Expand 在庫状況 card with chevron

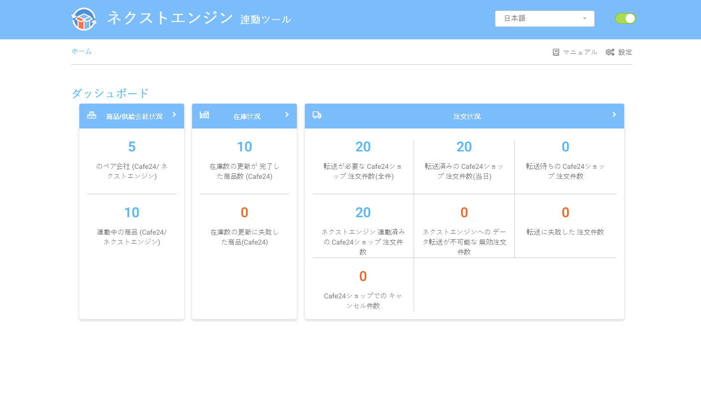[287, 115]
